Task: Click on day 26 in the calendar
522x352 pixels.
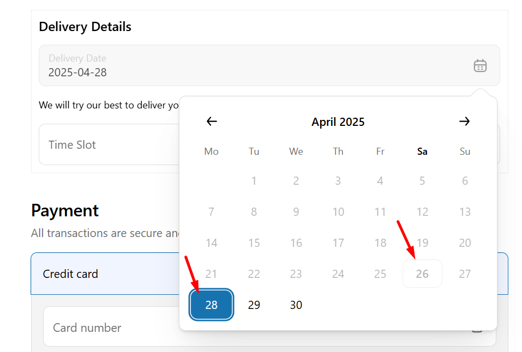Action: (x=423, y=274)
